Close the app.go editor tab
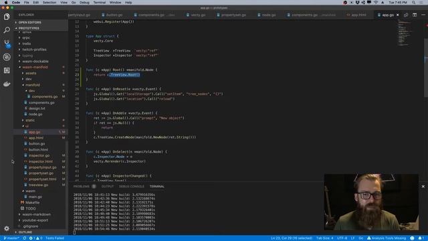Screen dimensions: 428x241 (397, 15)
